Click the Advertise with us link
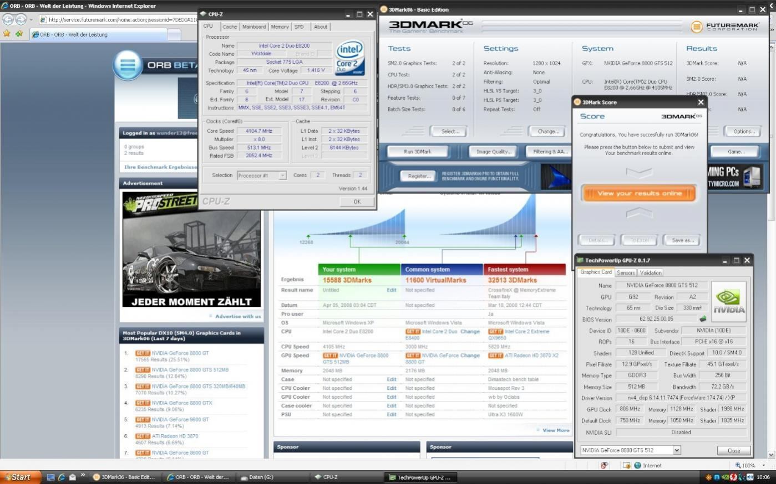This screenshot has height=484, width=776. [238, 316]
